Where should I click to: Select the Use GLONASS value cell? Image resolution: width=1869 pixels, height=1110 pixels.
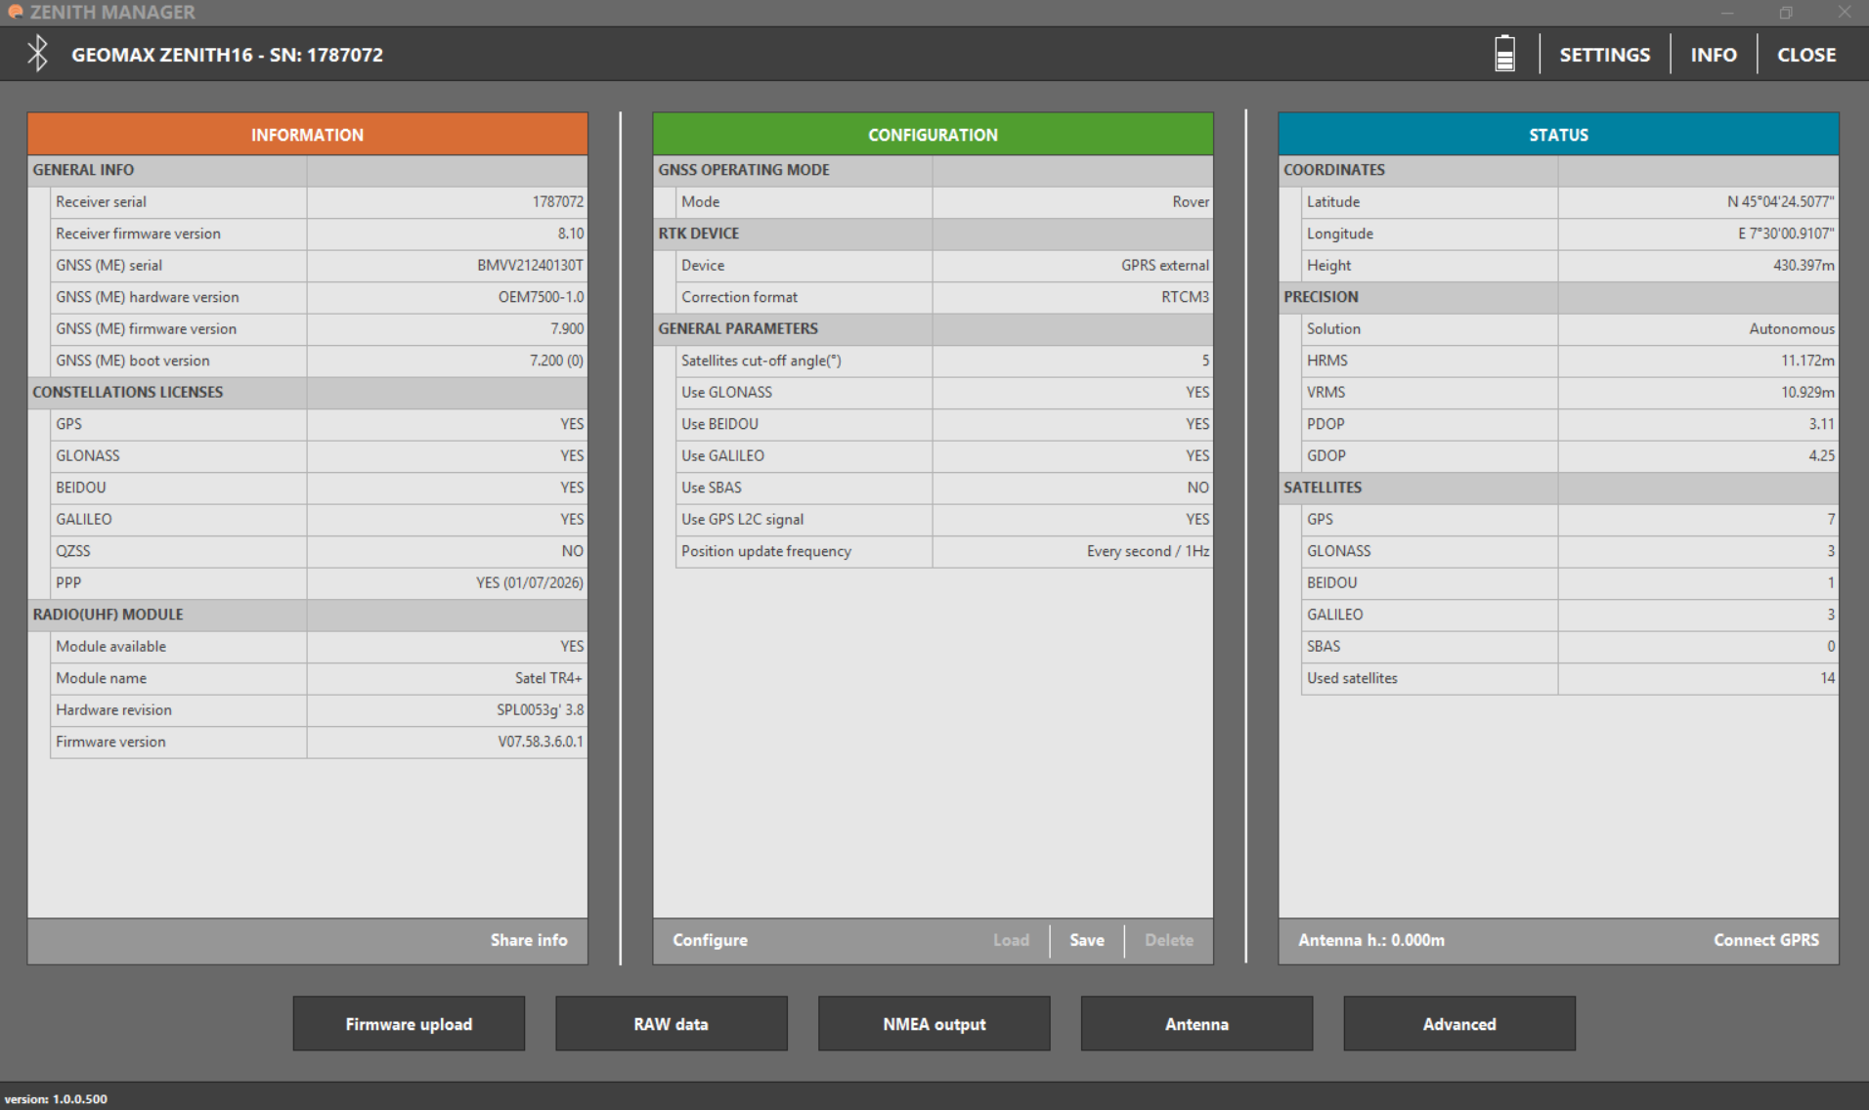pos(1072,393)
